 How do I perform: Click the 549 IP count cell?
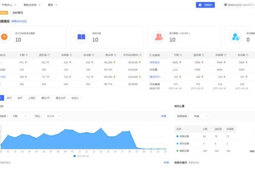tap(22, 77)
